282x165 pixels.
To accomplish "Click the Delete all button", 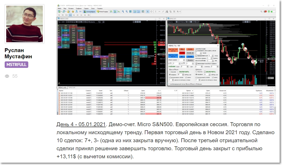I will coord(190,53).
